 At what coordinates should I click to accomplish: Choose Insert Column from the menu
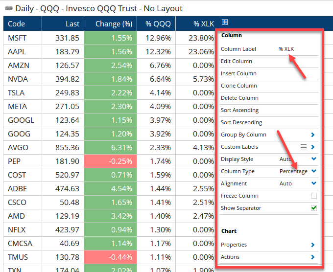[269, 73]
